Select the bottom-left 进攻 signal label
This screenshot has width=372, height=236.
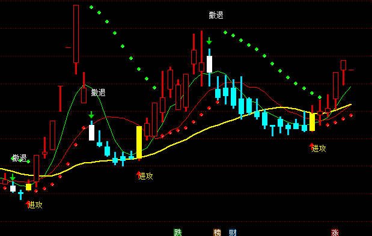click(x=35, y=205)
